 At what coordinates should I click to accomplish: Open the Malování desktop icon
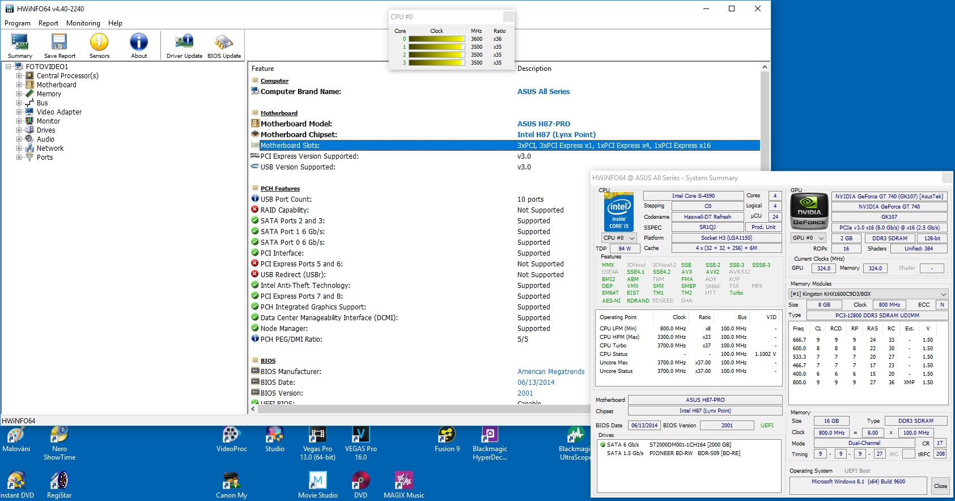16,440
